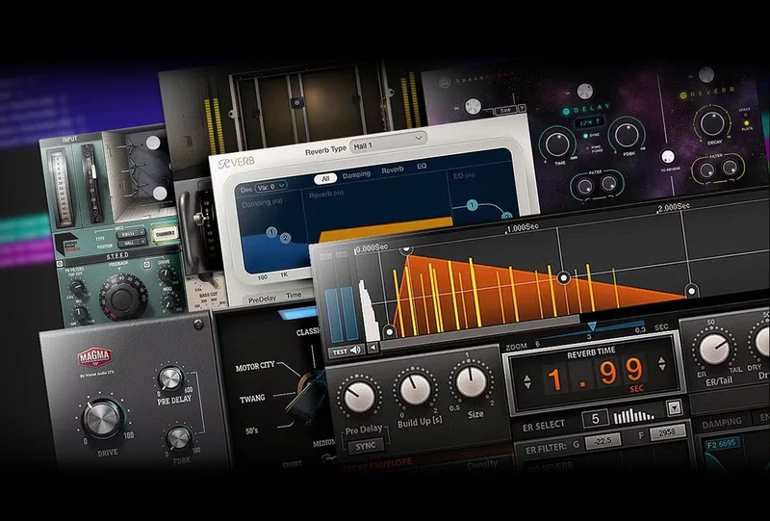Click the lower speaker circle in the chamber
This screenshot has height=521, width=770.
pyautogui.click(x=159, y=194)
